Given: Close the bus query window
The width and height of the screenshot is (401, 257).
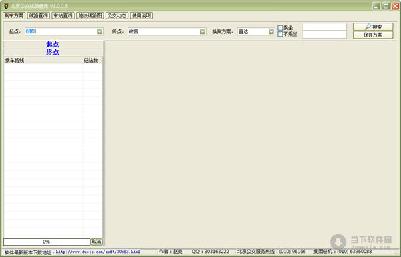Looking at the screenshot, I should point(395,6).
